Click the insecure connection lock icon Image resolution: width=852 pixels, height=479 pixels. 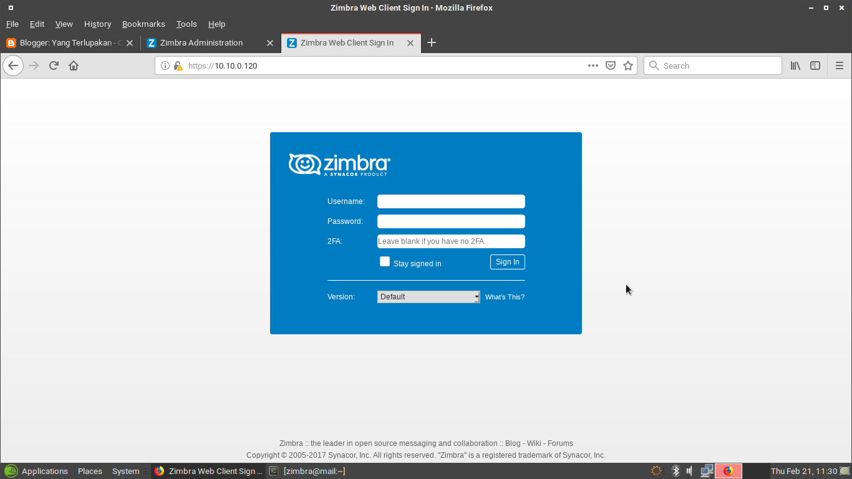point(178,65)
